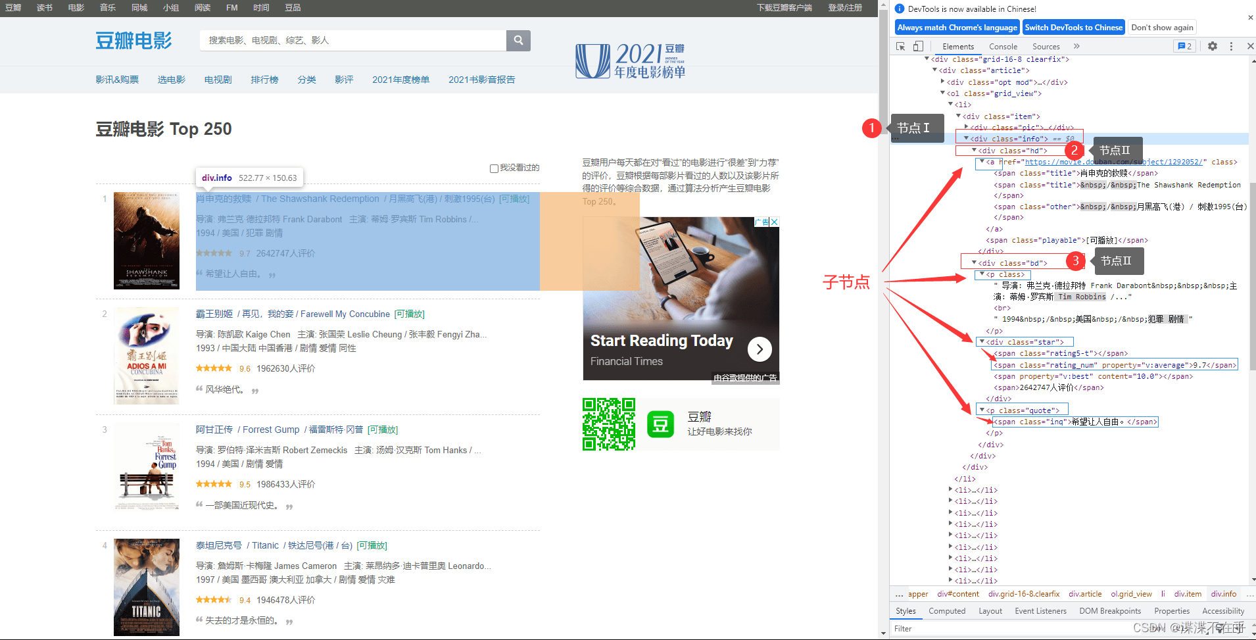This screenshot has height=640, width=1256.
Task: Click Always match Chrome's language button
Action: (957, 28)
